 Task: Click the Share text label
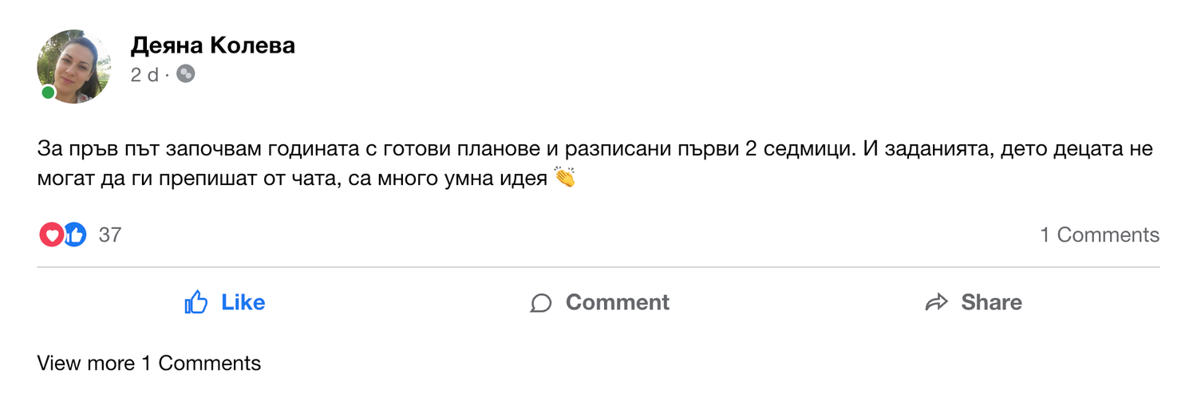pos(991,302)
